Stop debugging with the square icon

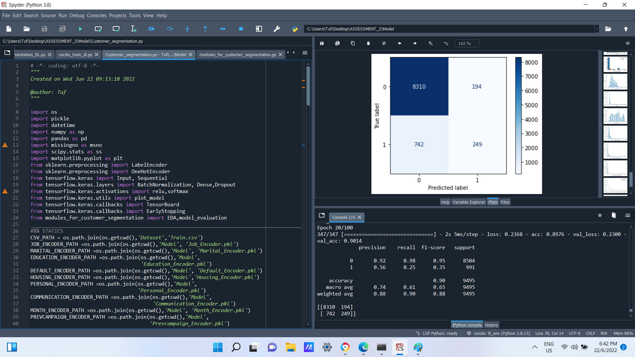(241, 29)
